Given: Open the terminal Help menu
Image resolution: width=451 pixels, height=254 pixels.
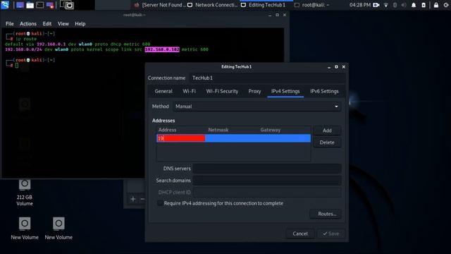Looking at the screenshot, I should (80, 23).
